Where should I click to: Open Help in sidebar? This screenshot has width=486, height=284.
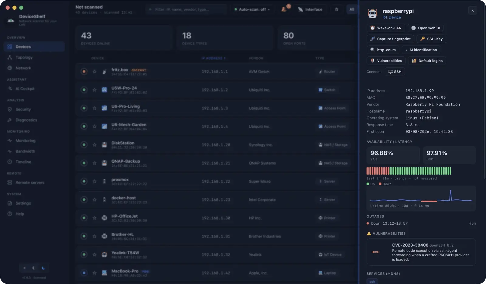[34, 214]
